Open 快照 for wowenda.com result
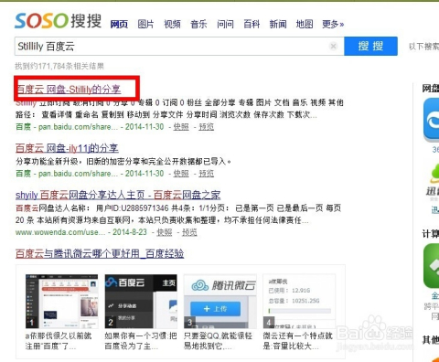 coord(165,232)
